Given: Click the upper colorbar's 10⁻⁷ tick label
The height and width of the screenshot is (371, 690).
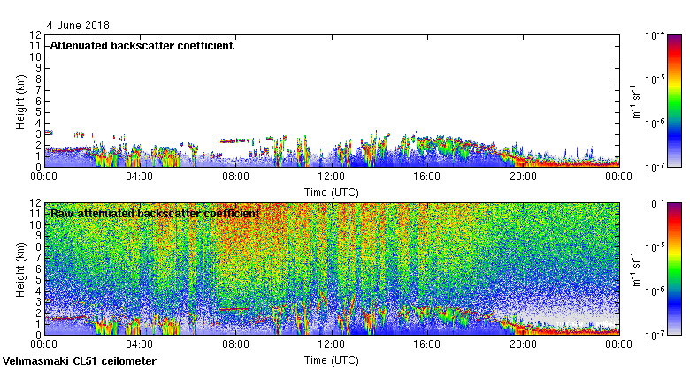Looking at the screenshot, I should click(x=655, y=168).
